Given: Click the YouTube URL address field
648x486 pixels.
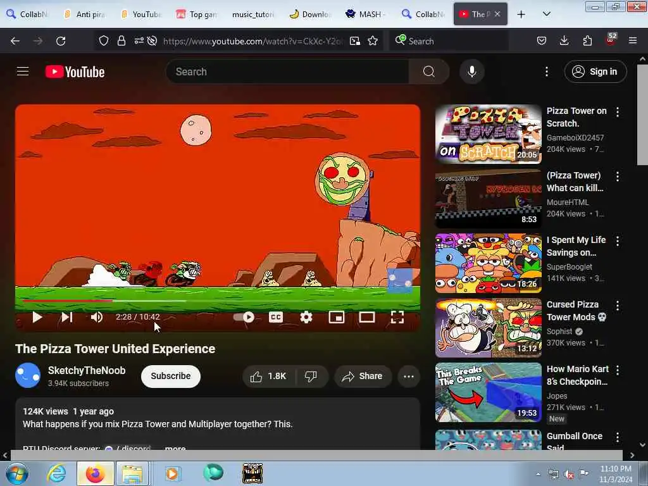Looking at the screenshot, I should [x=252, y=41].
